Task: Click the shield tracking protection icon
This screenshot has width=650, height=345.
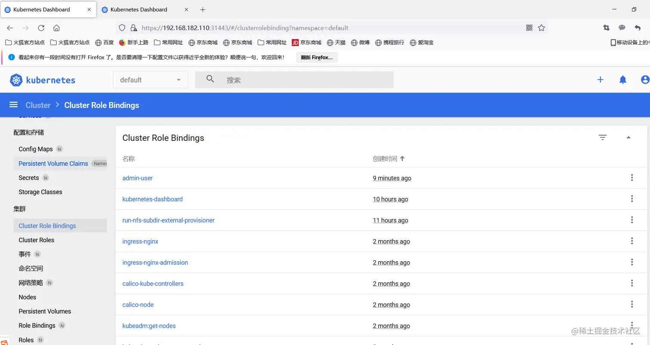Action: [122, 28]
